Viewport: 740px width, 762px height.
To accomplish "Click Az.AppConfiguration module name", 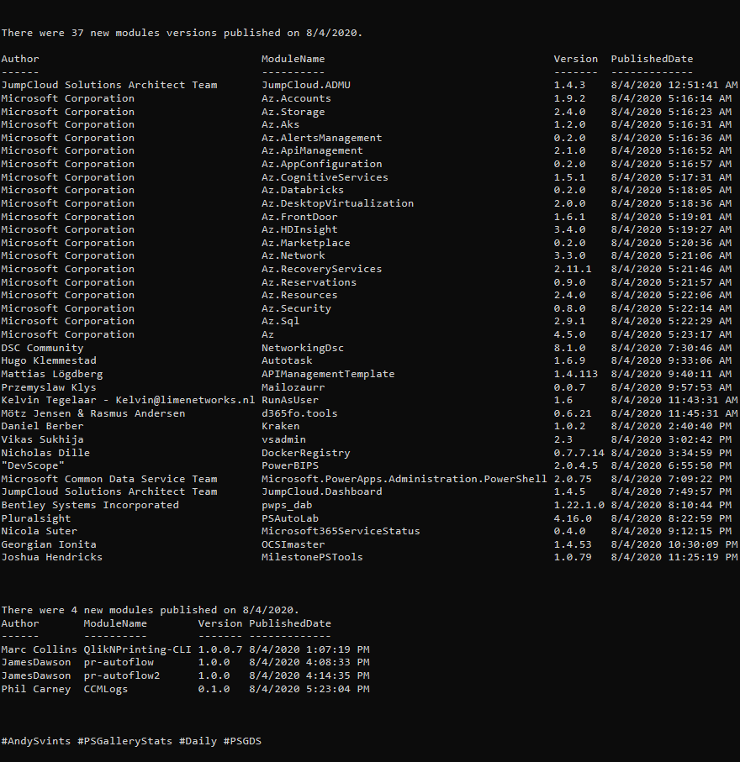I will click(x=321, y=164).
